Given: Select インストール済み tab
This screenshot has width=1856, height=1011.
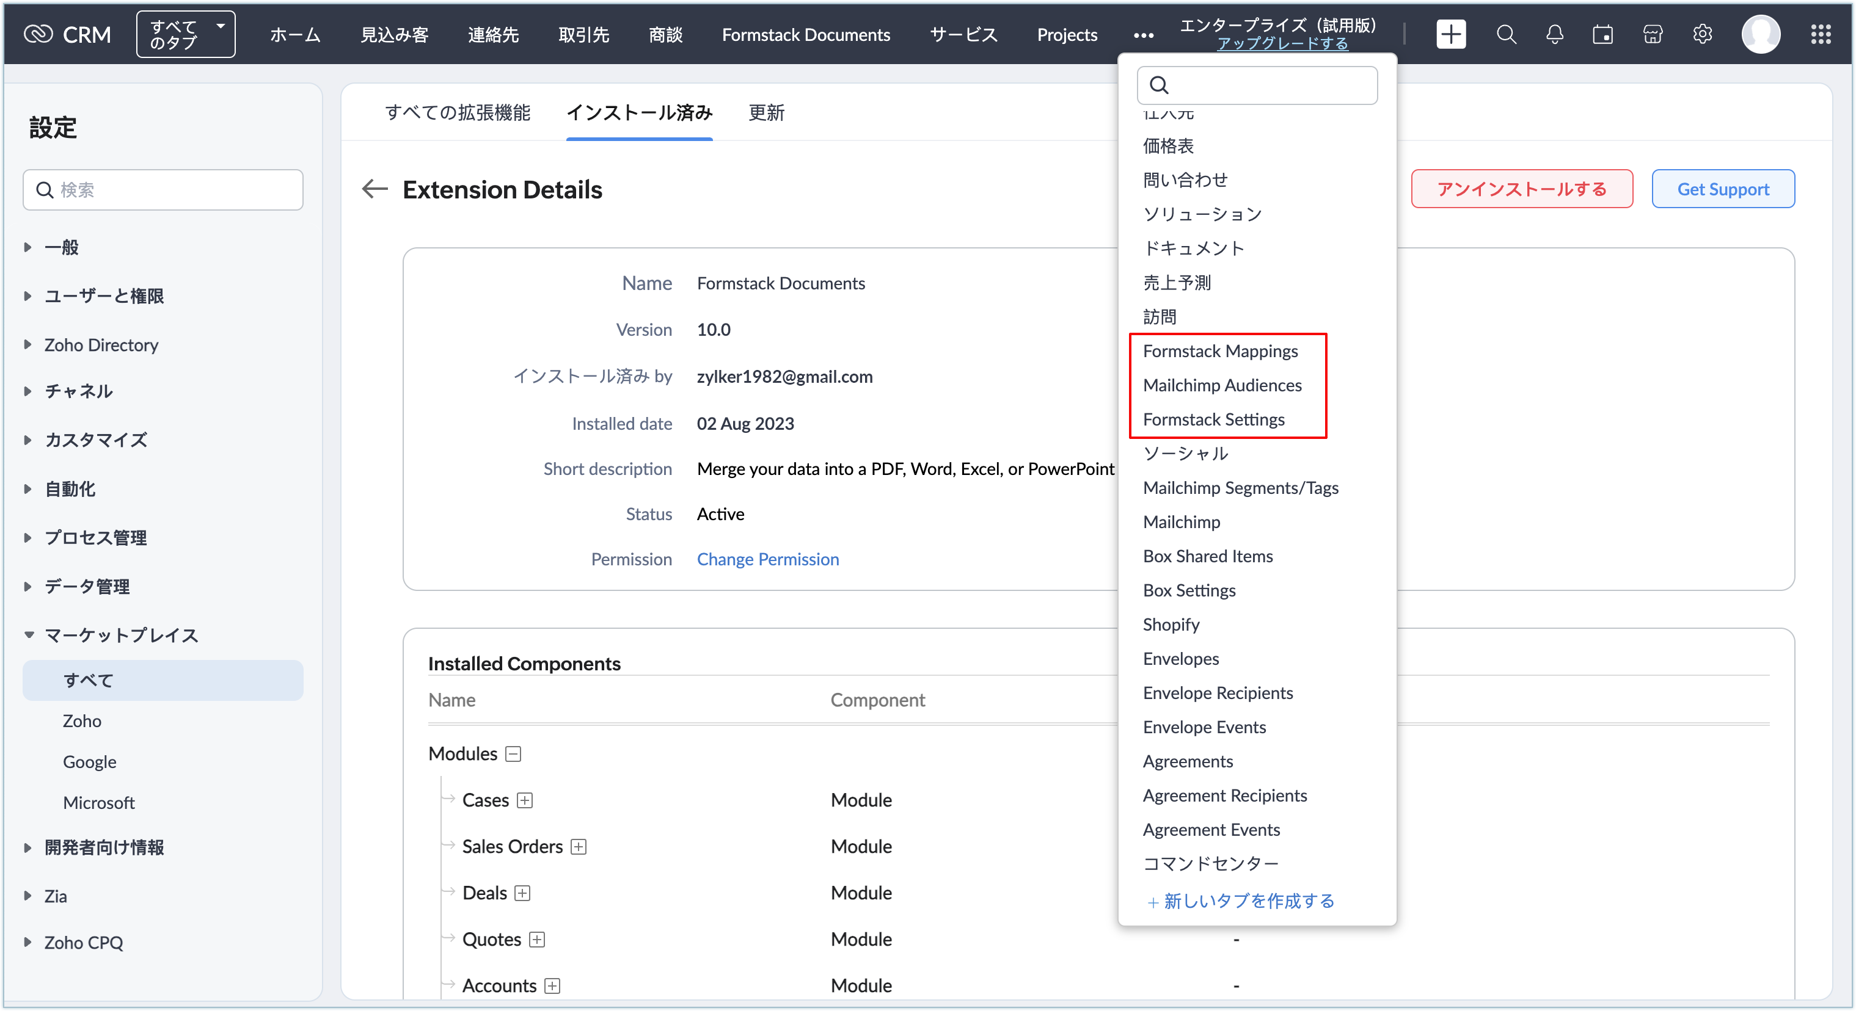Looking at the screenshot, I should click(x=639, y=112).
